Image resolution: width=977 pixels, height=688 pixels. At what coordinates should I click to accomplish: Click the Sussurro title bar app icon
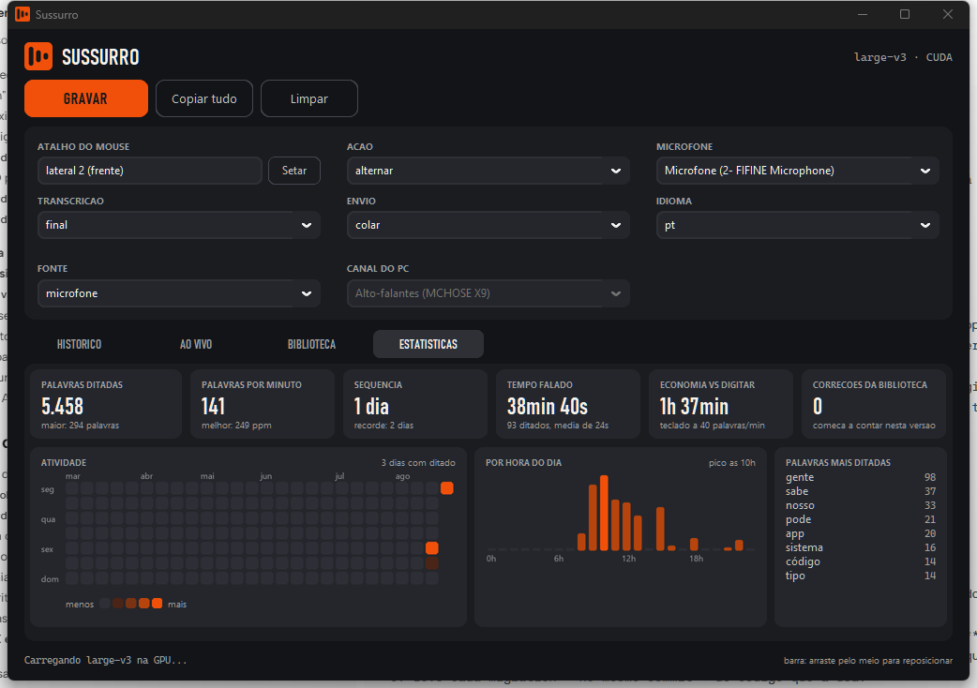(x=23, y=14)
